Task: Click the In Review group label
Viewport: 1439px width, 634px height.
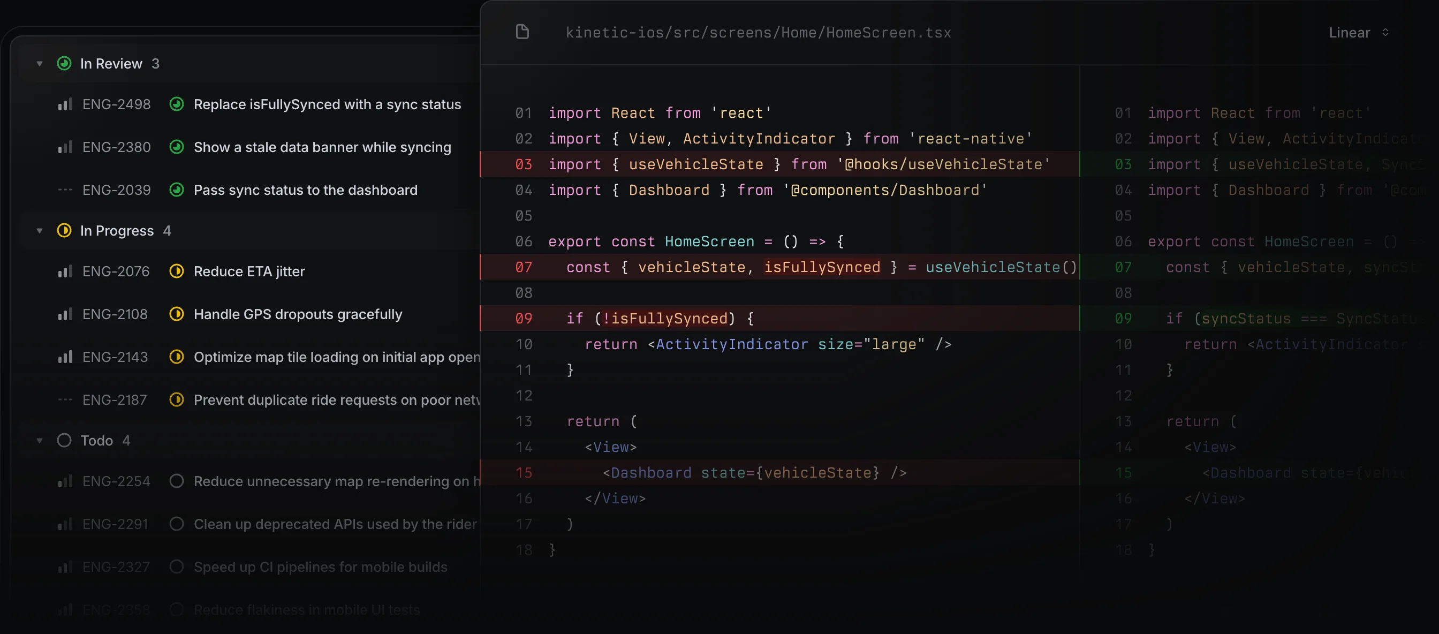Action: (111, 64)
